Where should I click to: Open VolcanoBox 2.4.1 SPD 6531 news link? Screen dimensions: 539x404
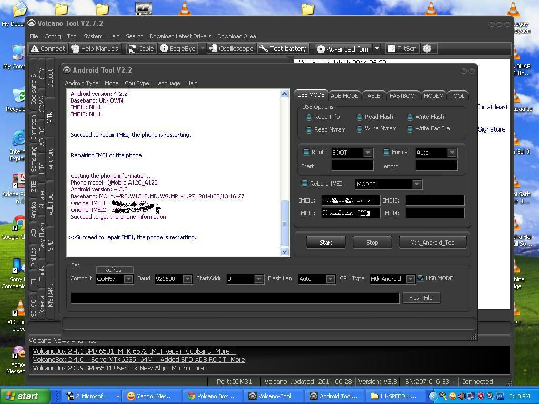click(x=134, y=351)
